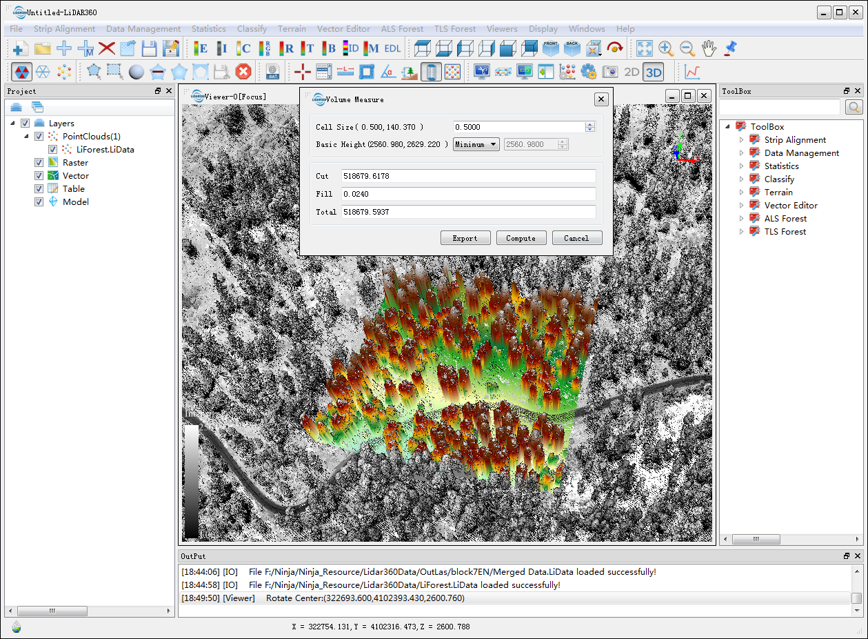Display by Elevation (E) icon
The height and width of the screenshot is (639, 868).
(x=201, y=48)
